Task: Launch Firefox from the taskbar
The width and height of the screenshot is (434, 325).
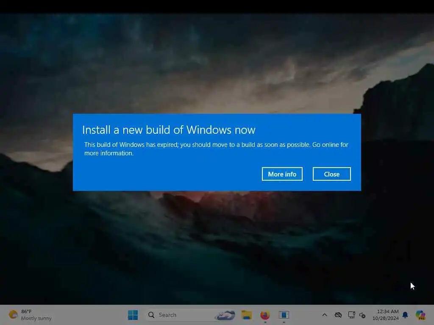Action: click(265, 315)
